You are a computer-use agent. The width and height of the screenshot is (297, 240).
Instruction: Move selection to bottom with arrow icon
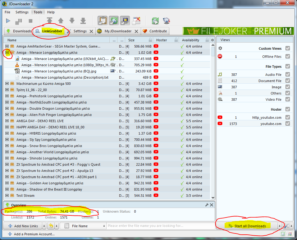[83, 21]
